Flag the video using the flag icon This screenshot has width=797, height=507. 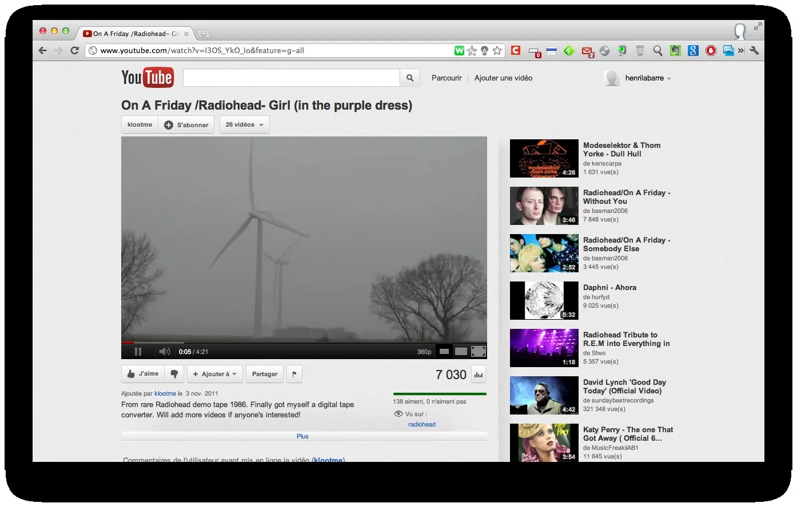click(294, 374)
